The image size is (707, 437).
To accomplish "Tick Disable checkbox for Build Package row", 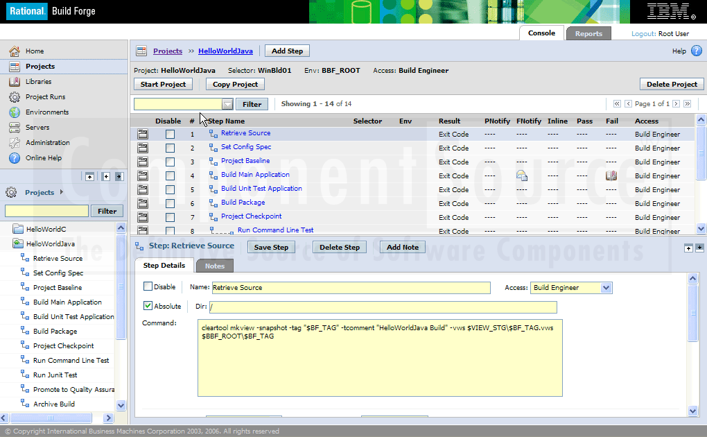I will [170, 204].
